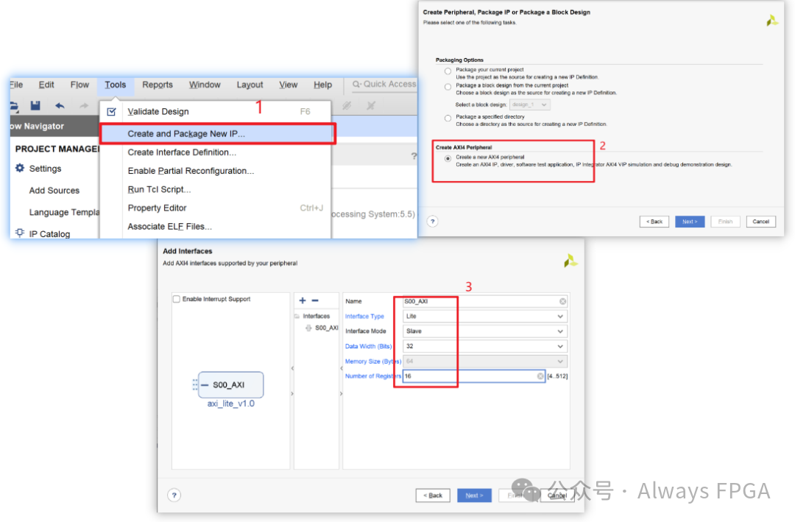Open the Window menu
Image resolution: width=795 pixels, height=522 pixels.
pyautogui.click(x=205, y=85)
